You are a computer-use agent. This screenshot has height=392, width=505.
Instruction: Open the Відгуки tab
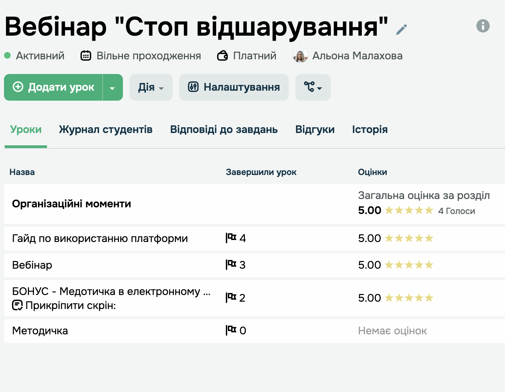tap(315, 129)
